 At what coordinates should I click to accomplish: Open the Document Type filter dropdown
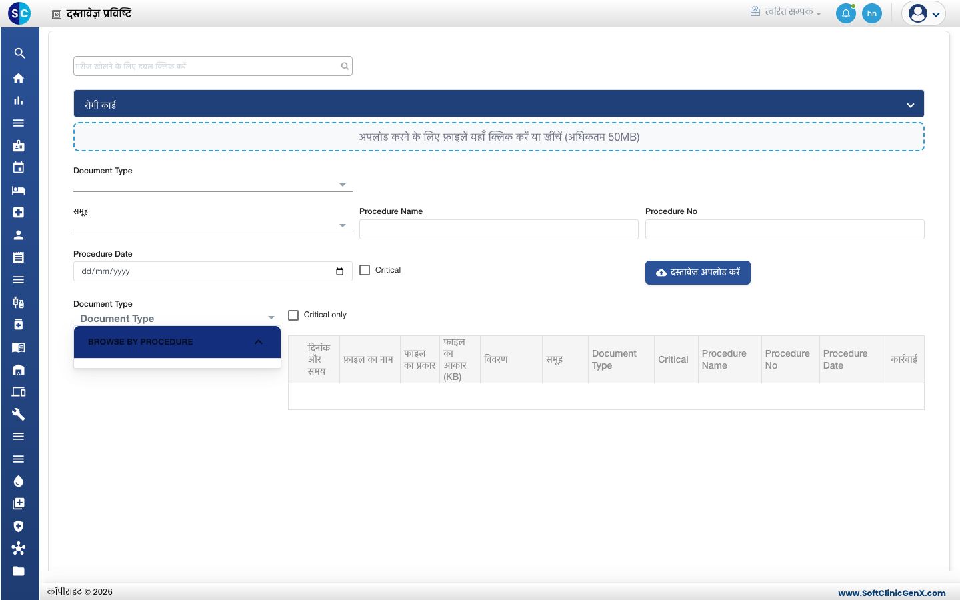click(x=177, y=318)
